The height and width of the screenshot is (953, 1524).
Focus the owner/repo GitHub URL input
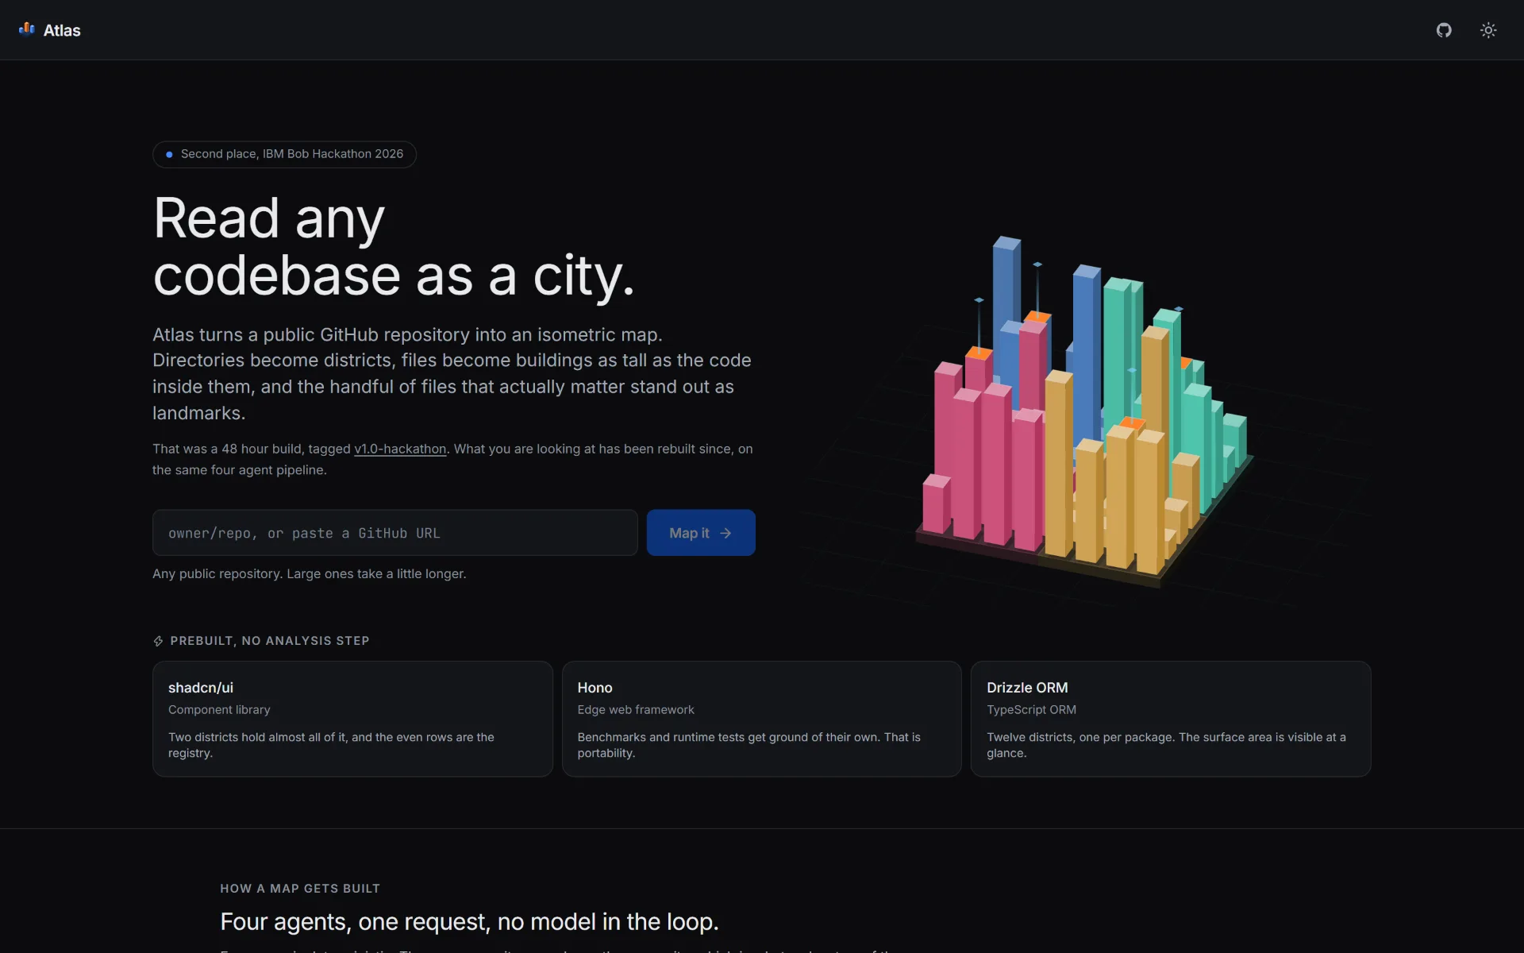pyautogui.click(x=395, y=533)
